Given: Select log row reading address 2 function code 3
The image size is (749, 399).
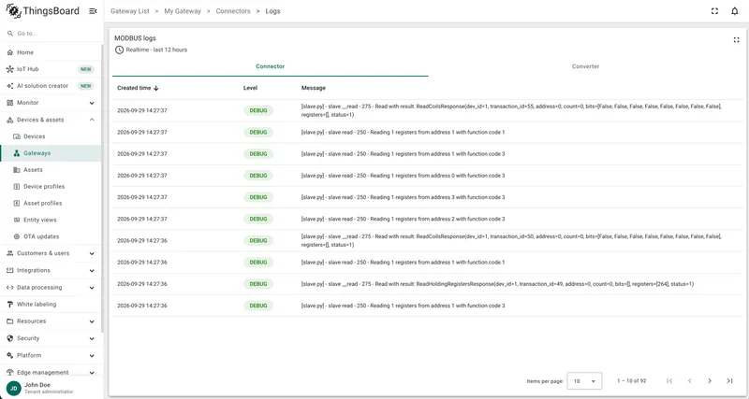Looking at the screenshot, I should [x=428, y=219].
